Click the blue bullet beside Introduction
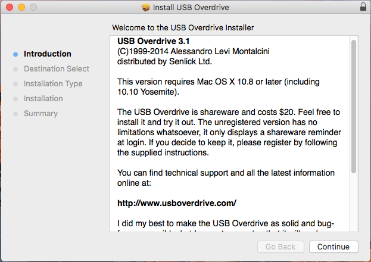371x262 pixels. point(15,54)
